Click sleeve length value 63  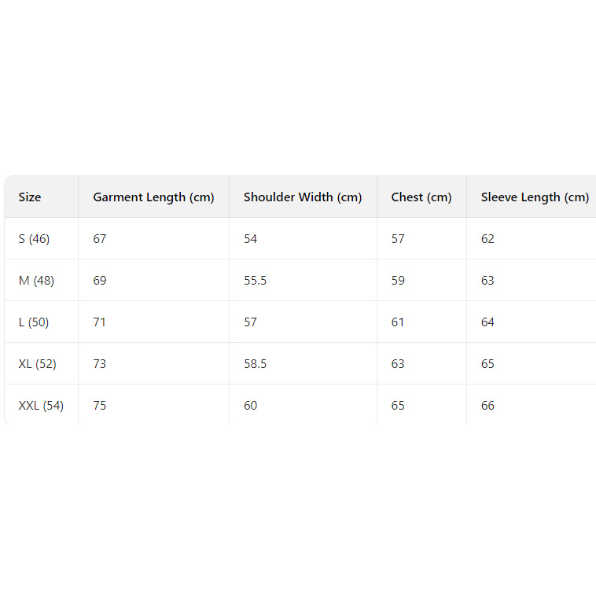click(488, 281)
